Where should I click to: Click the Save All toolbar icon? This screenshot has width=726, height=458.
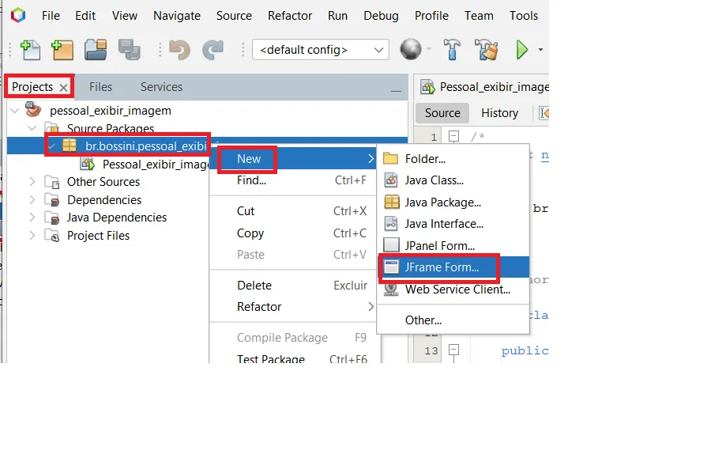(130, 50)
